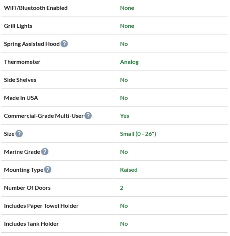Open the Raised mounting type link
The image size is (230, 236).
coord(128,170)
